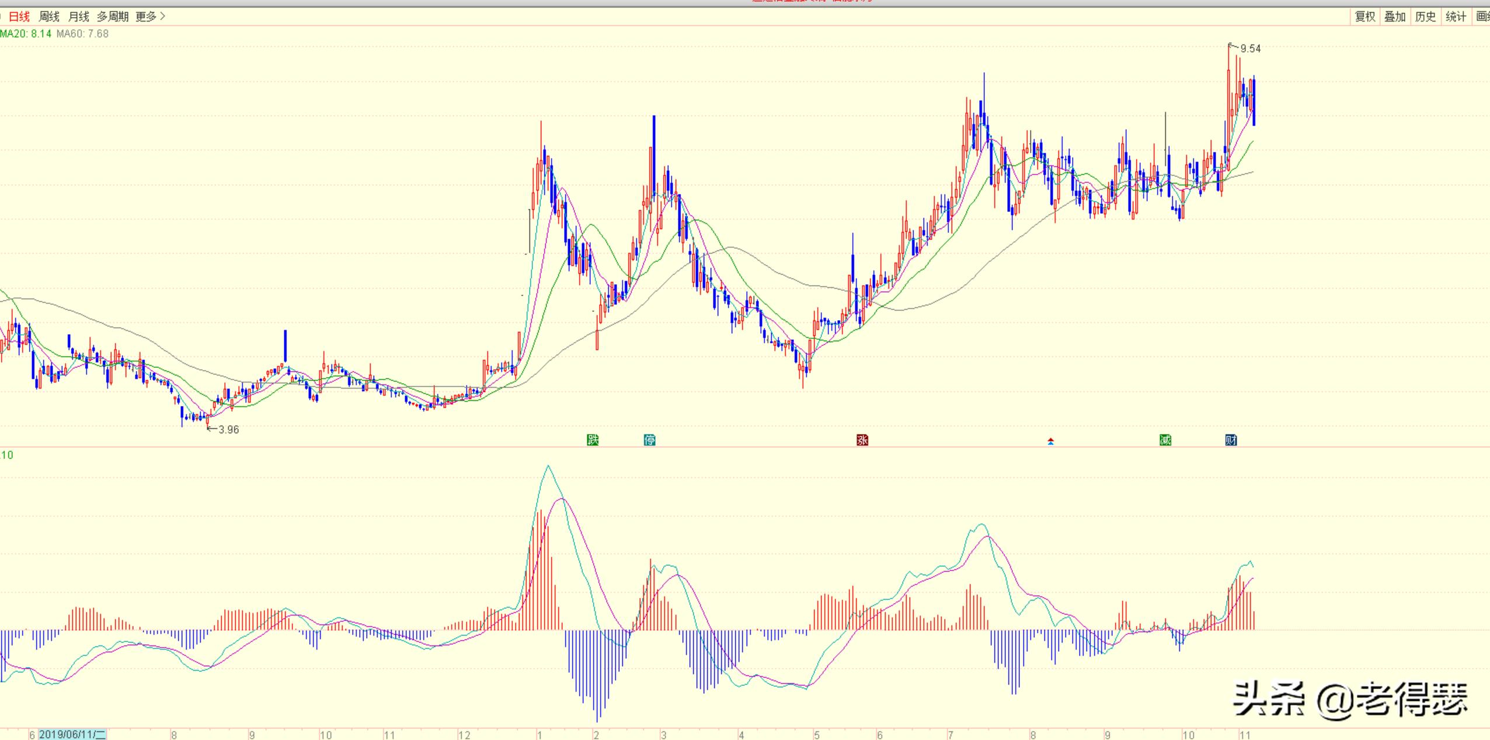Click the MA20: 8.14 indicator label
The image size is (1490, 740).
[26, 34]
